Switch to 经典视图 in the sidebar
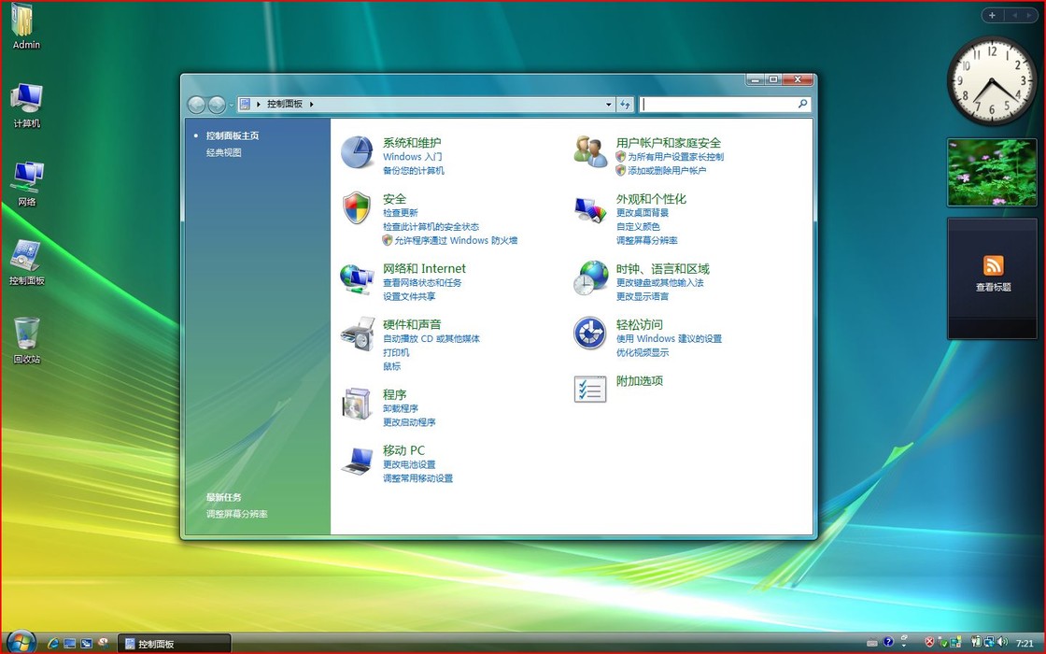This screenshot has width=1046, height=654. (x=223, y=153)
